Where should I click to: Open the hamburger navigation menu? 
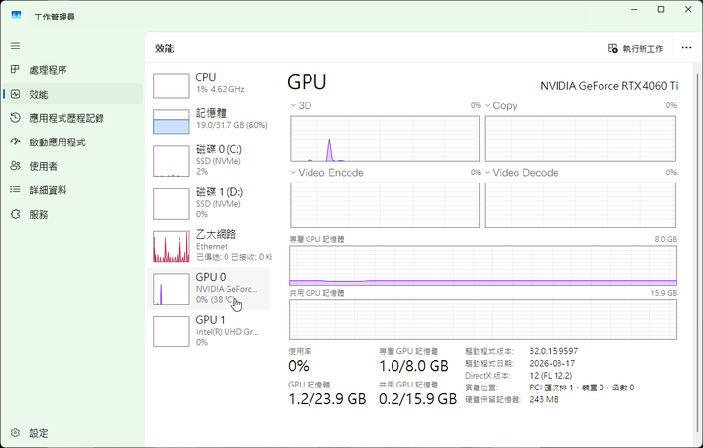point(16,46)
